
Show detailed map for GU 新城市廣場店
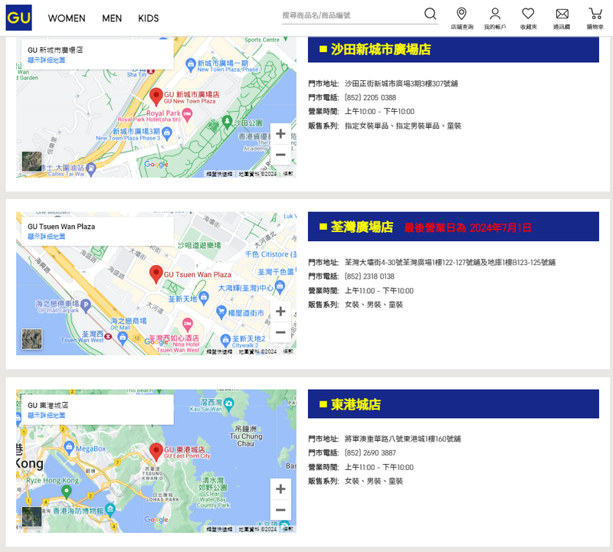click(x=47, y=60)
